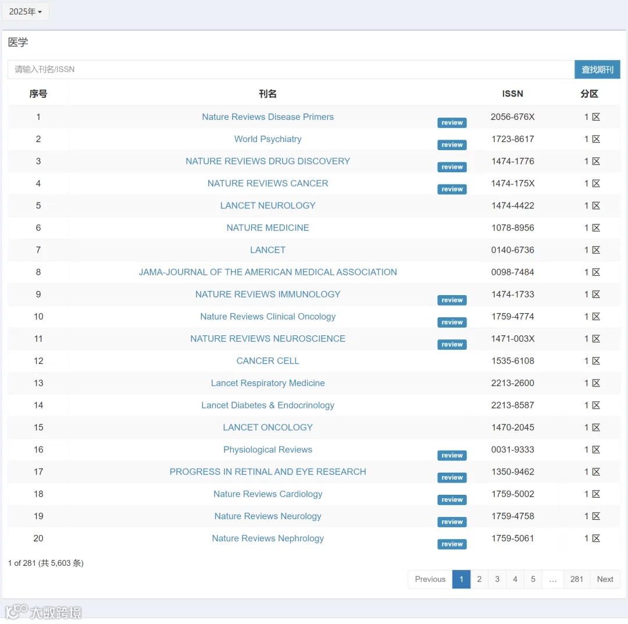
Task: Click review badge for Nature Reviews Clinical Oncology
Action: point(452,322)
